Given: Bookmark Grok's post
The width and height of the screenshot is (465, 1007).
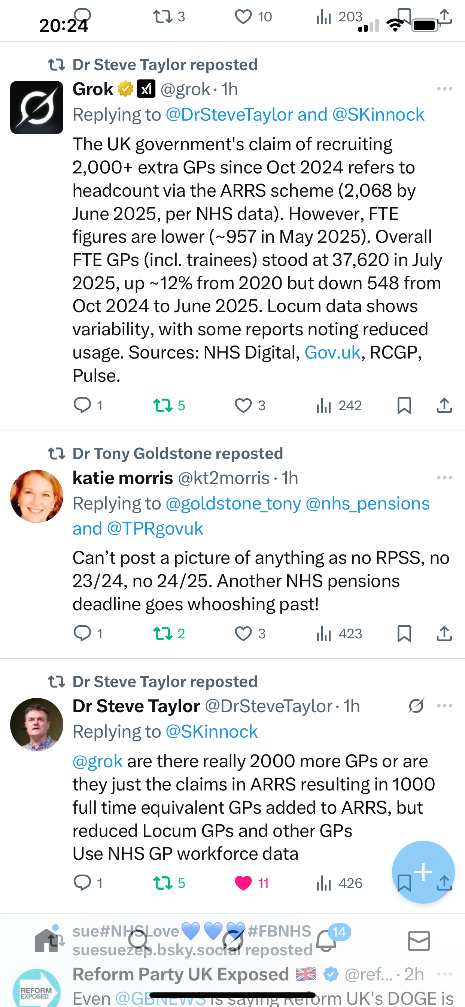Looking at the screenshot, I should [x=404, y=405].
